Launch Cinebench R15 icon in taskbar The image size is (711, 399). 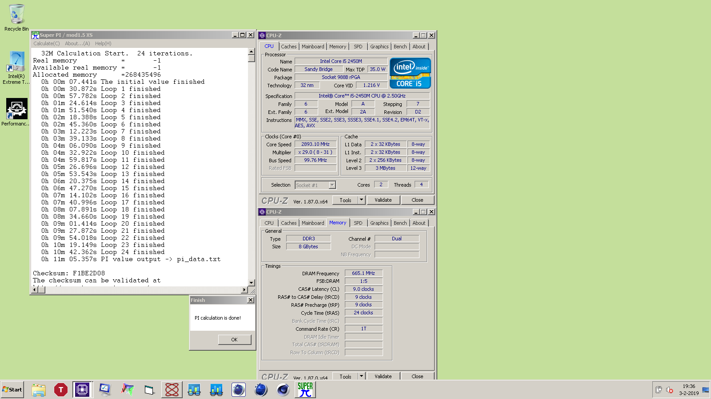[x=283, y=390]
